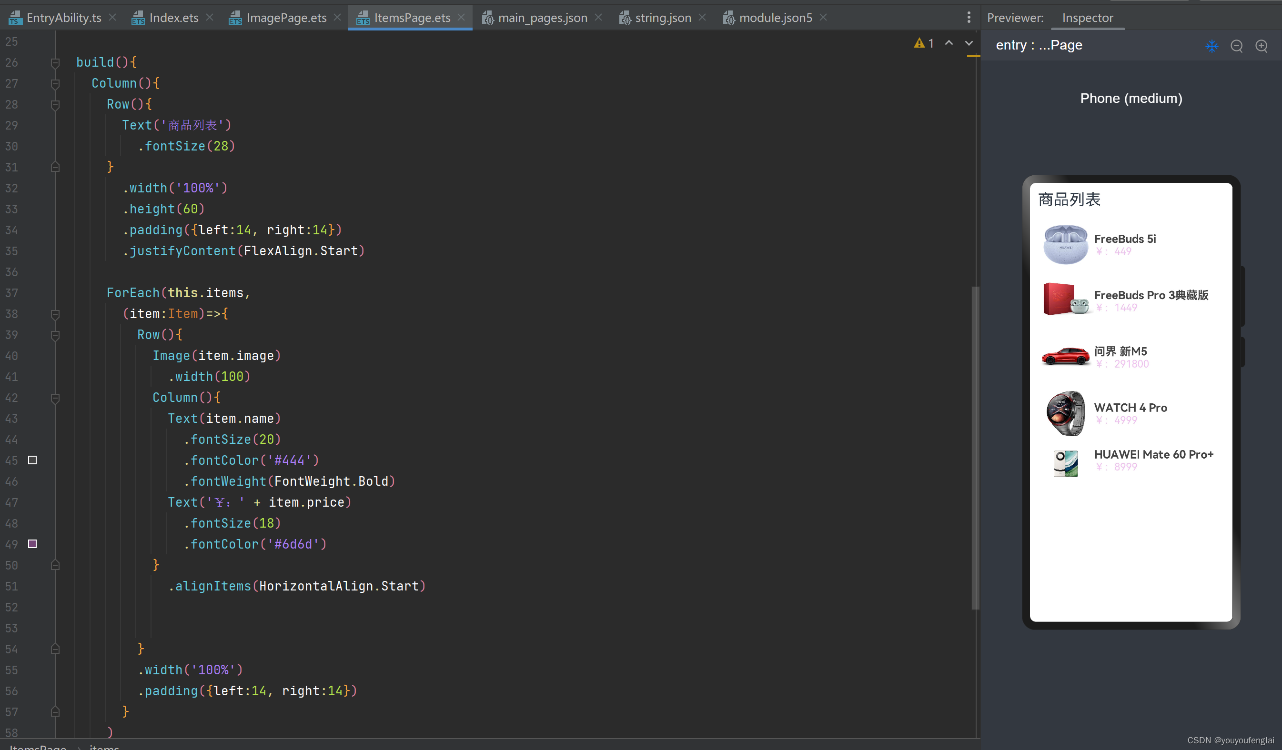Click the fold end marker on line 50
This screenshot has height=750, width=1282.
coord(55,565)
